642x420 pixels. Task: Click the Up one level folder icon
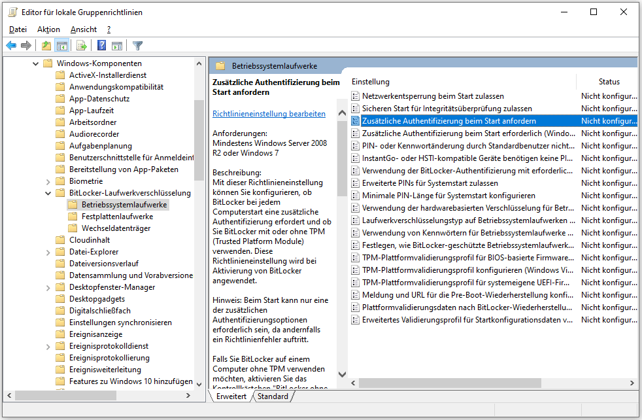point(46,46)
